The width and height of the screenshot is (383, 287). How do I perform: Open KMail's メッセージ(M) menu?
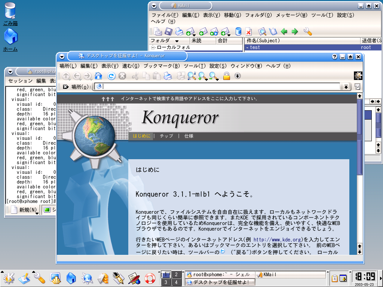(x=292, y=15)
